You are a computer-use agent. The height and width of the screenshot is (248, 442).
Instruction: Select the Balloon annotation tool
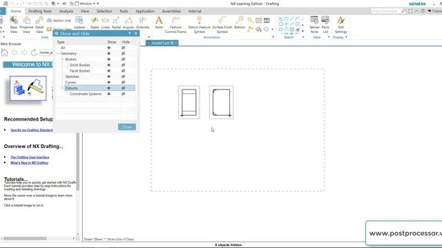(x=240, y=23)
